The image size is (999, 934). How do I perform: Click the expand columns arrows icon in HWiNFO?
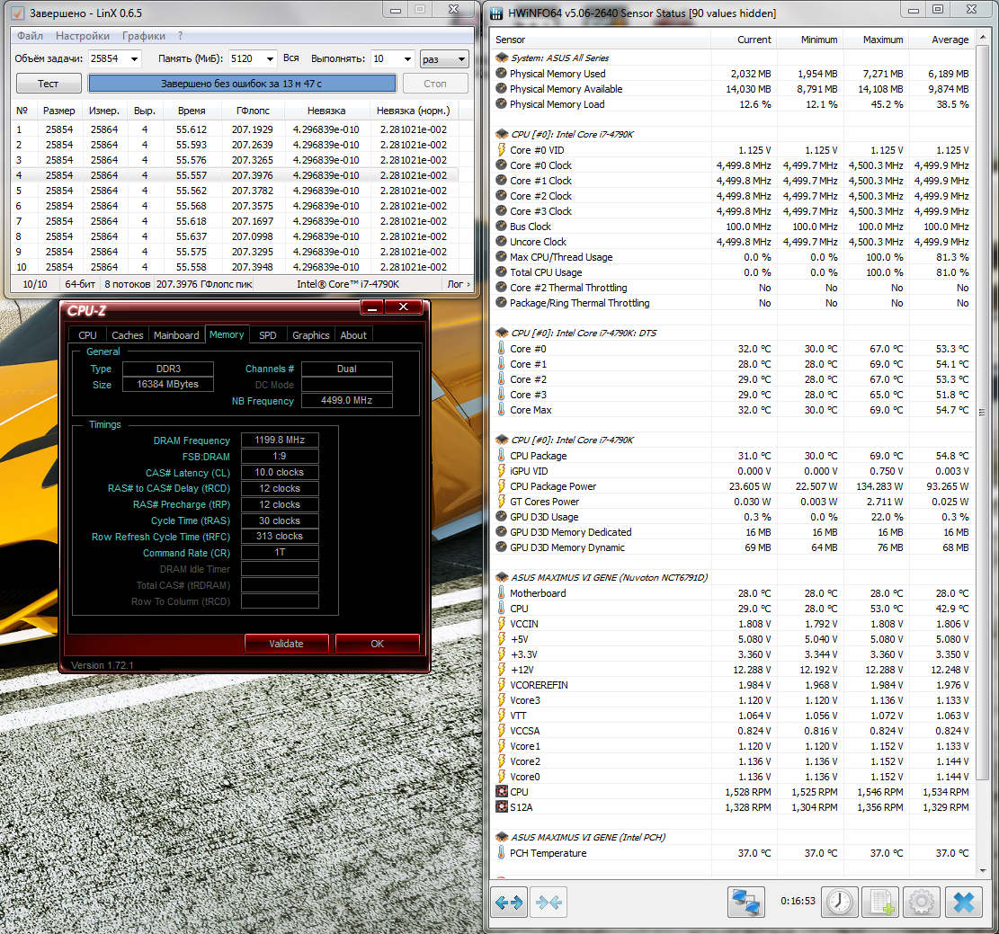click(x=509, y=902)
